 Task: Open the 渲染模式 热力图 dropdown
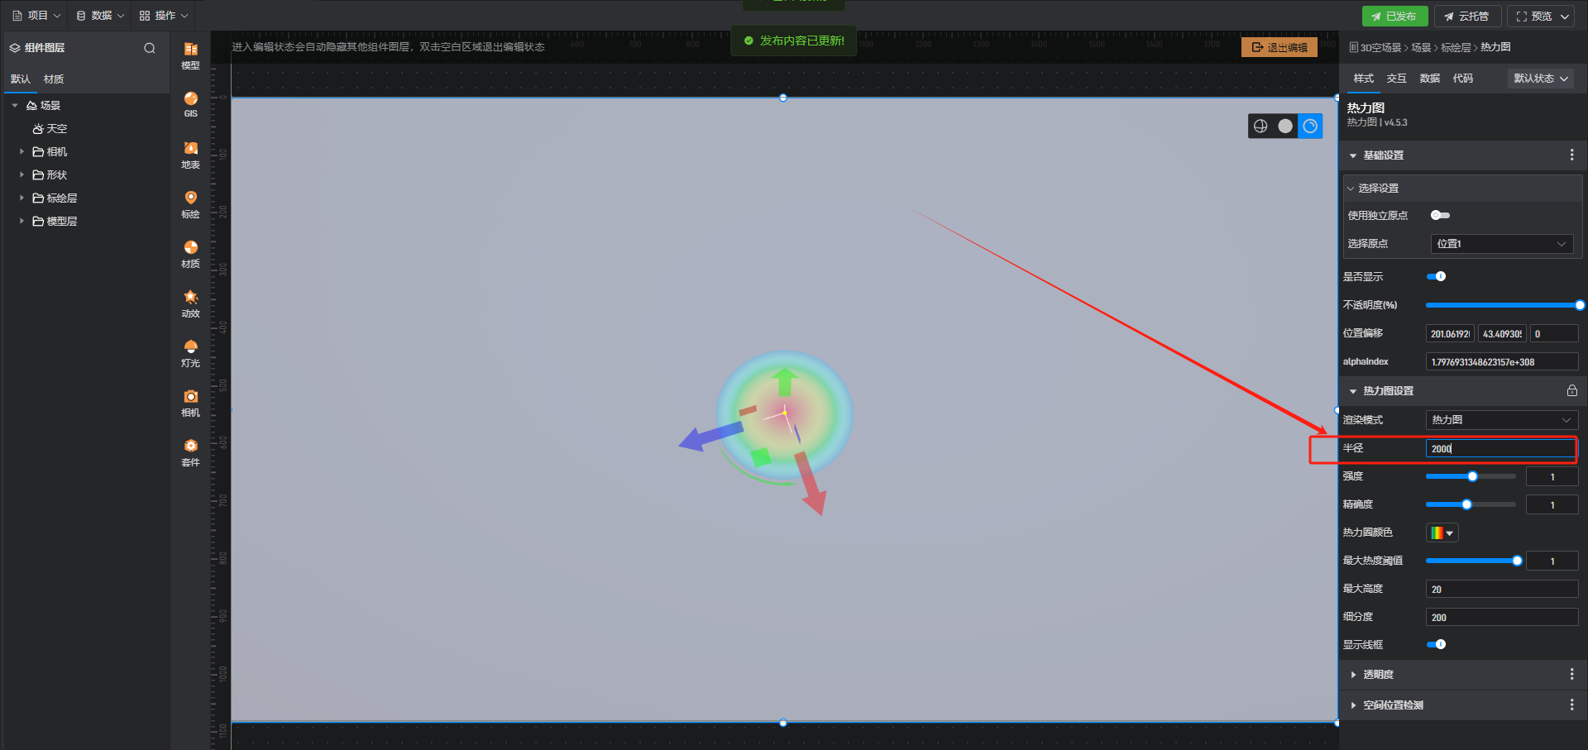click(x=1501, y=420)
